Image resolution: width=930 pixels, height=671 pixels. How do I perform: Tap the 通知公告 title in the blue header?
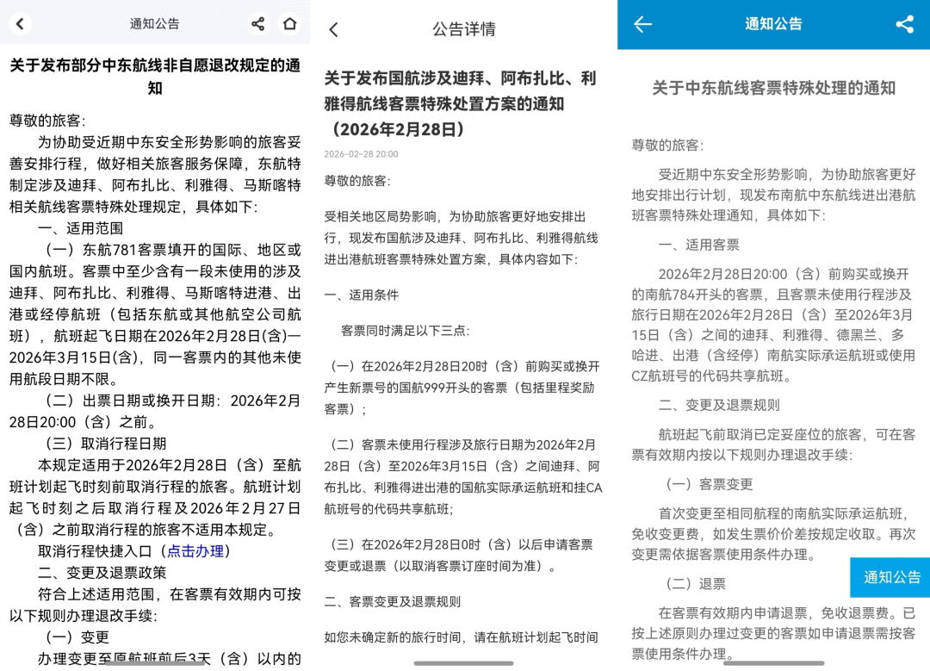(773, 25)
